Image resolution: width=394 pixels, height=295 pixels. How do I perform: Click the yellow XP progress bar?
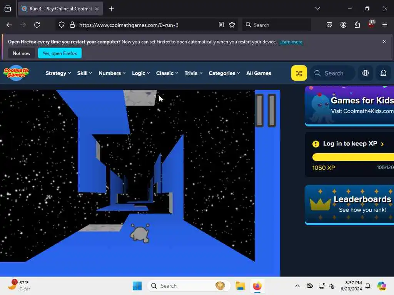[353, 157]
